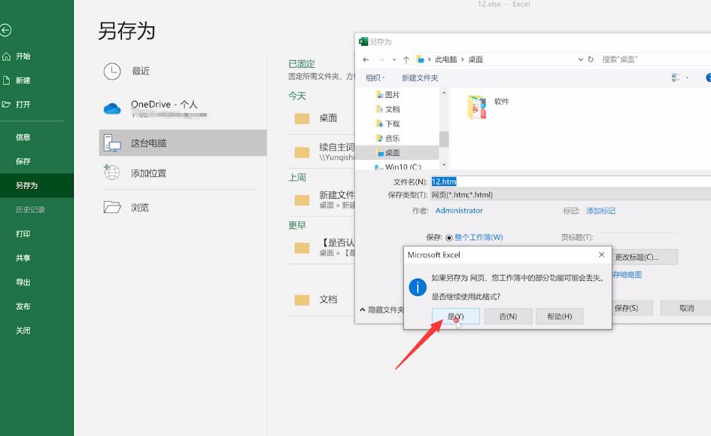
Task: Click the 添加位置 globe icon
Action: [111, 172]
